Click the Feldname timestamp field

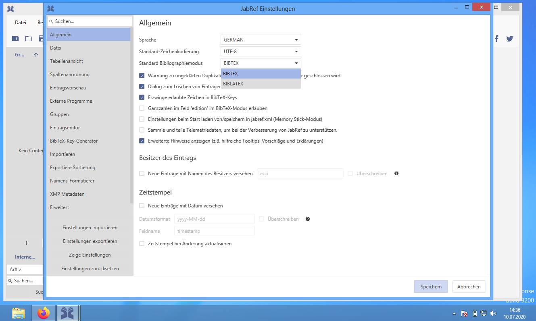tap(215, 231)
